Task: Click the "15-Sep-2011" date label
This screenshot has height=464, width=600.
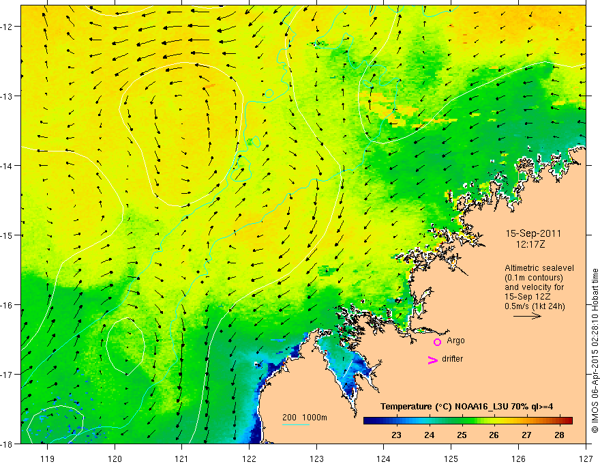Action: click(x=533, y=233)
